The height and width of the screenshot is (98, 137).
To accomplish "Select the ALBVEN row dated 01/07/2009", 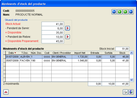I will point(67,57).
